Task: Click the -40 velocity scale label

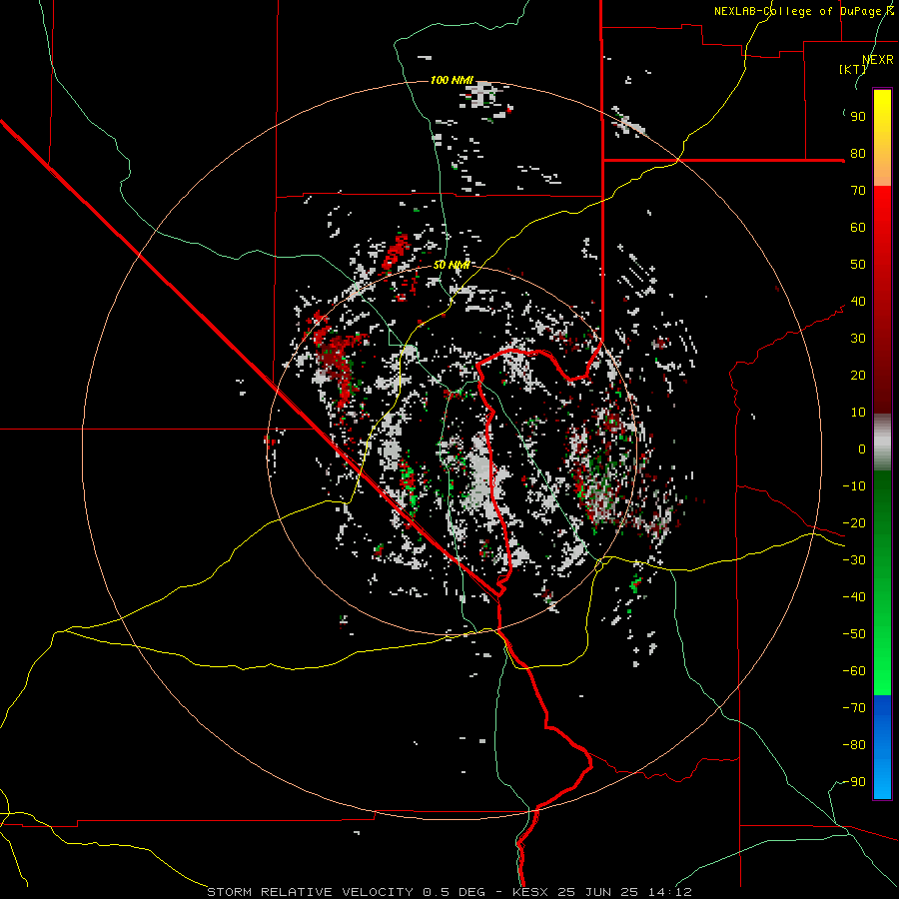Action: pos(854,597)
